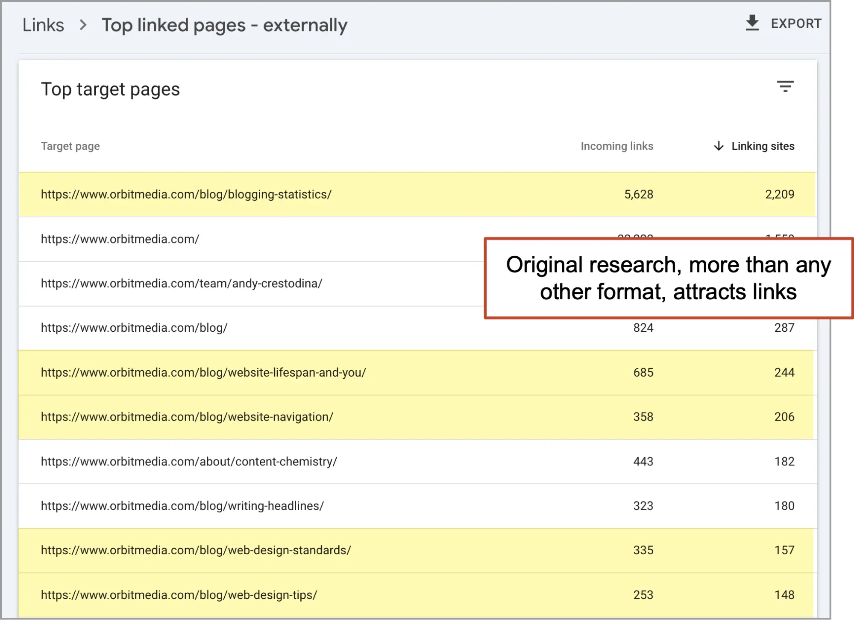
Task: Open the web-design-standards row
Action: (x=196, y=550)
